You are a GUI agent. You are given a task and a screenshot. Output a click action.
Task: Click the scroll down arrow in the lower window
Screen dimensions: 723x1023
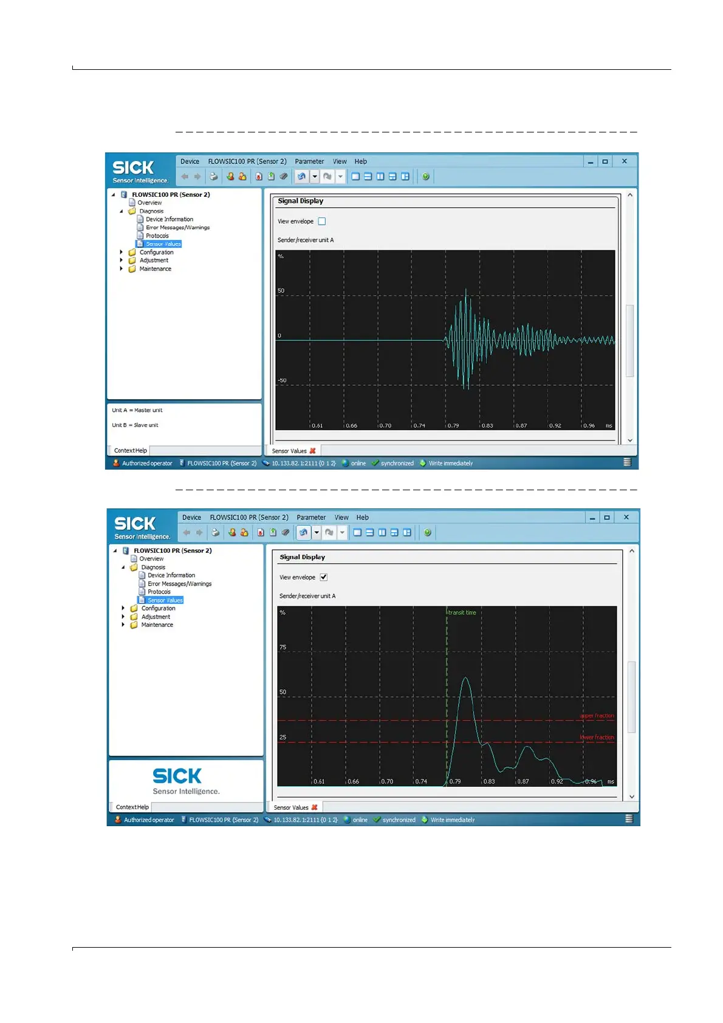point(632,796)
